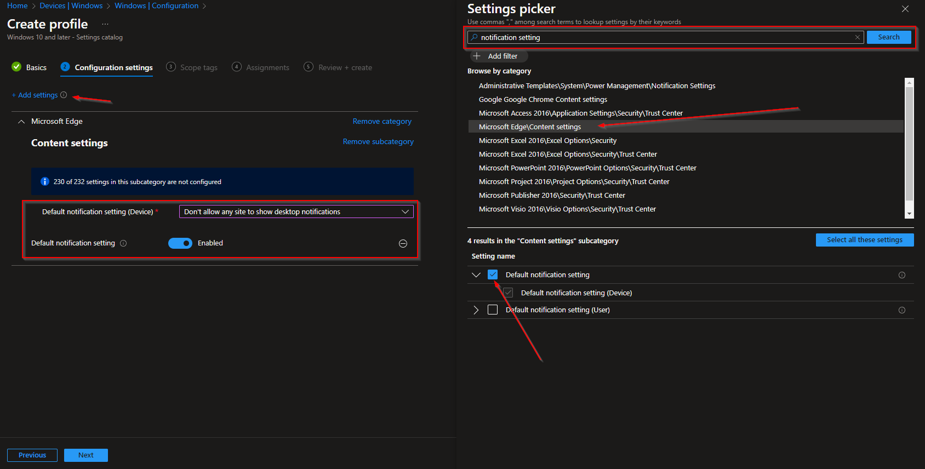Click the ellipsis icon beside Create profile
Screen dimensions: 925x469
(105, 24)
